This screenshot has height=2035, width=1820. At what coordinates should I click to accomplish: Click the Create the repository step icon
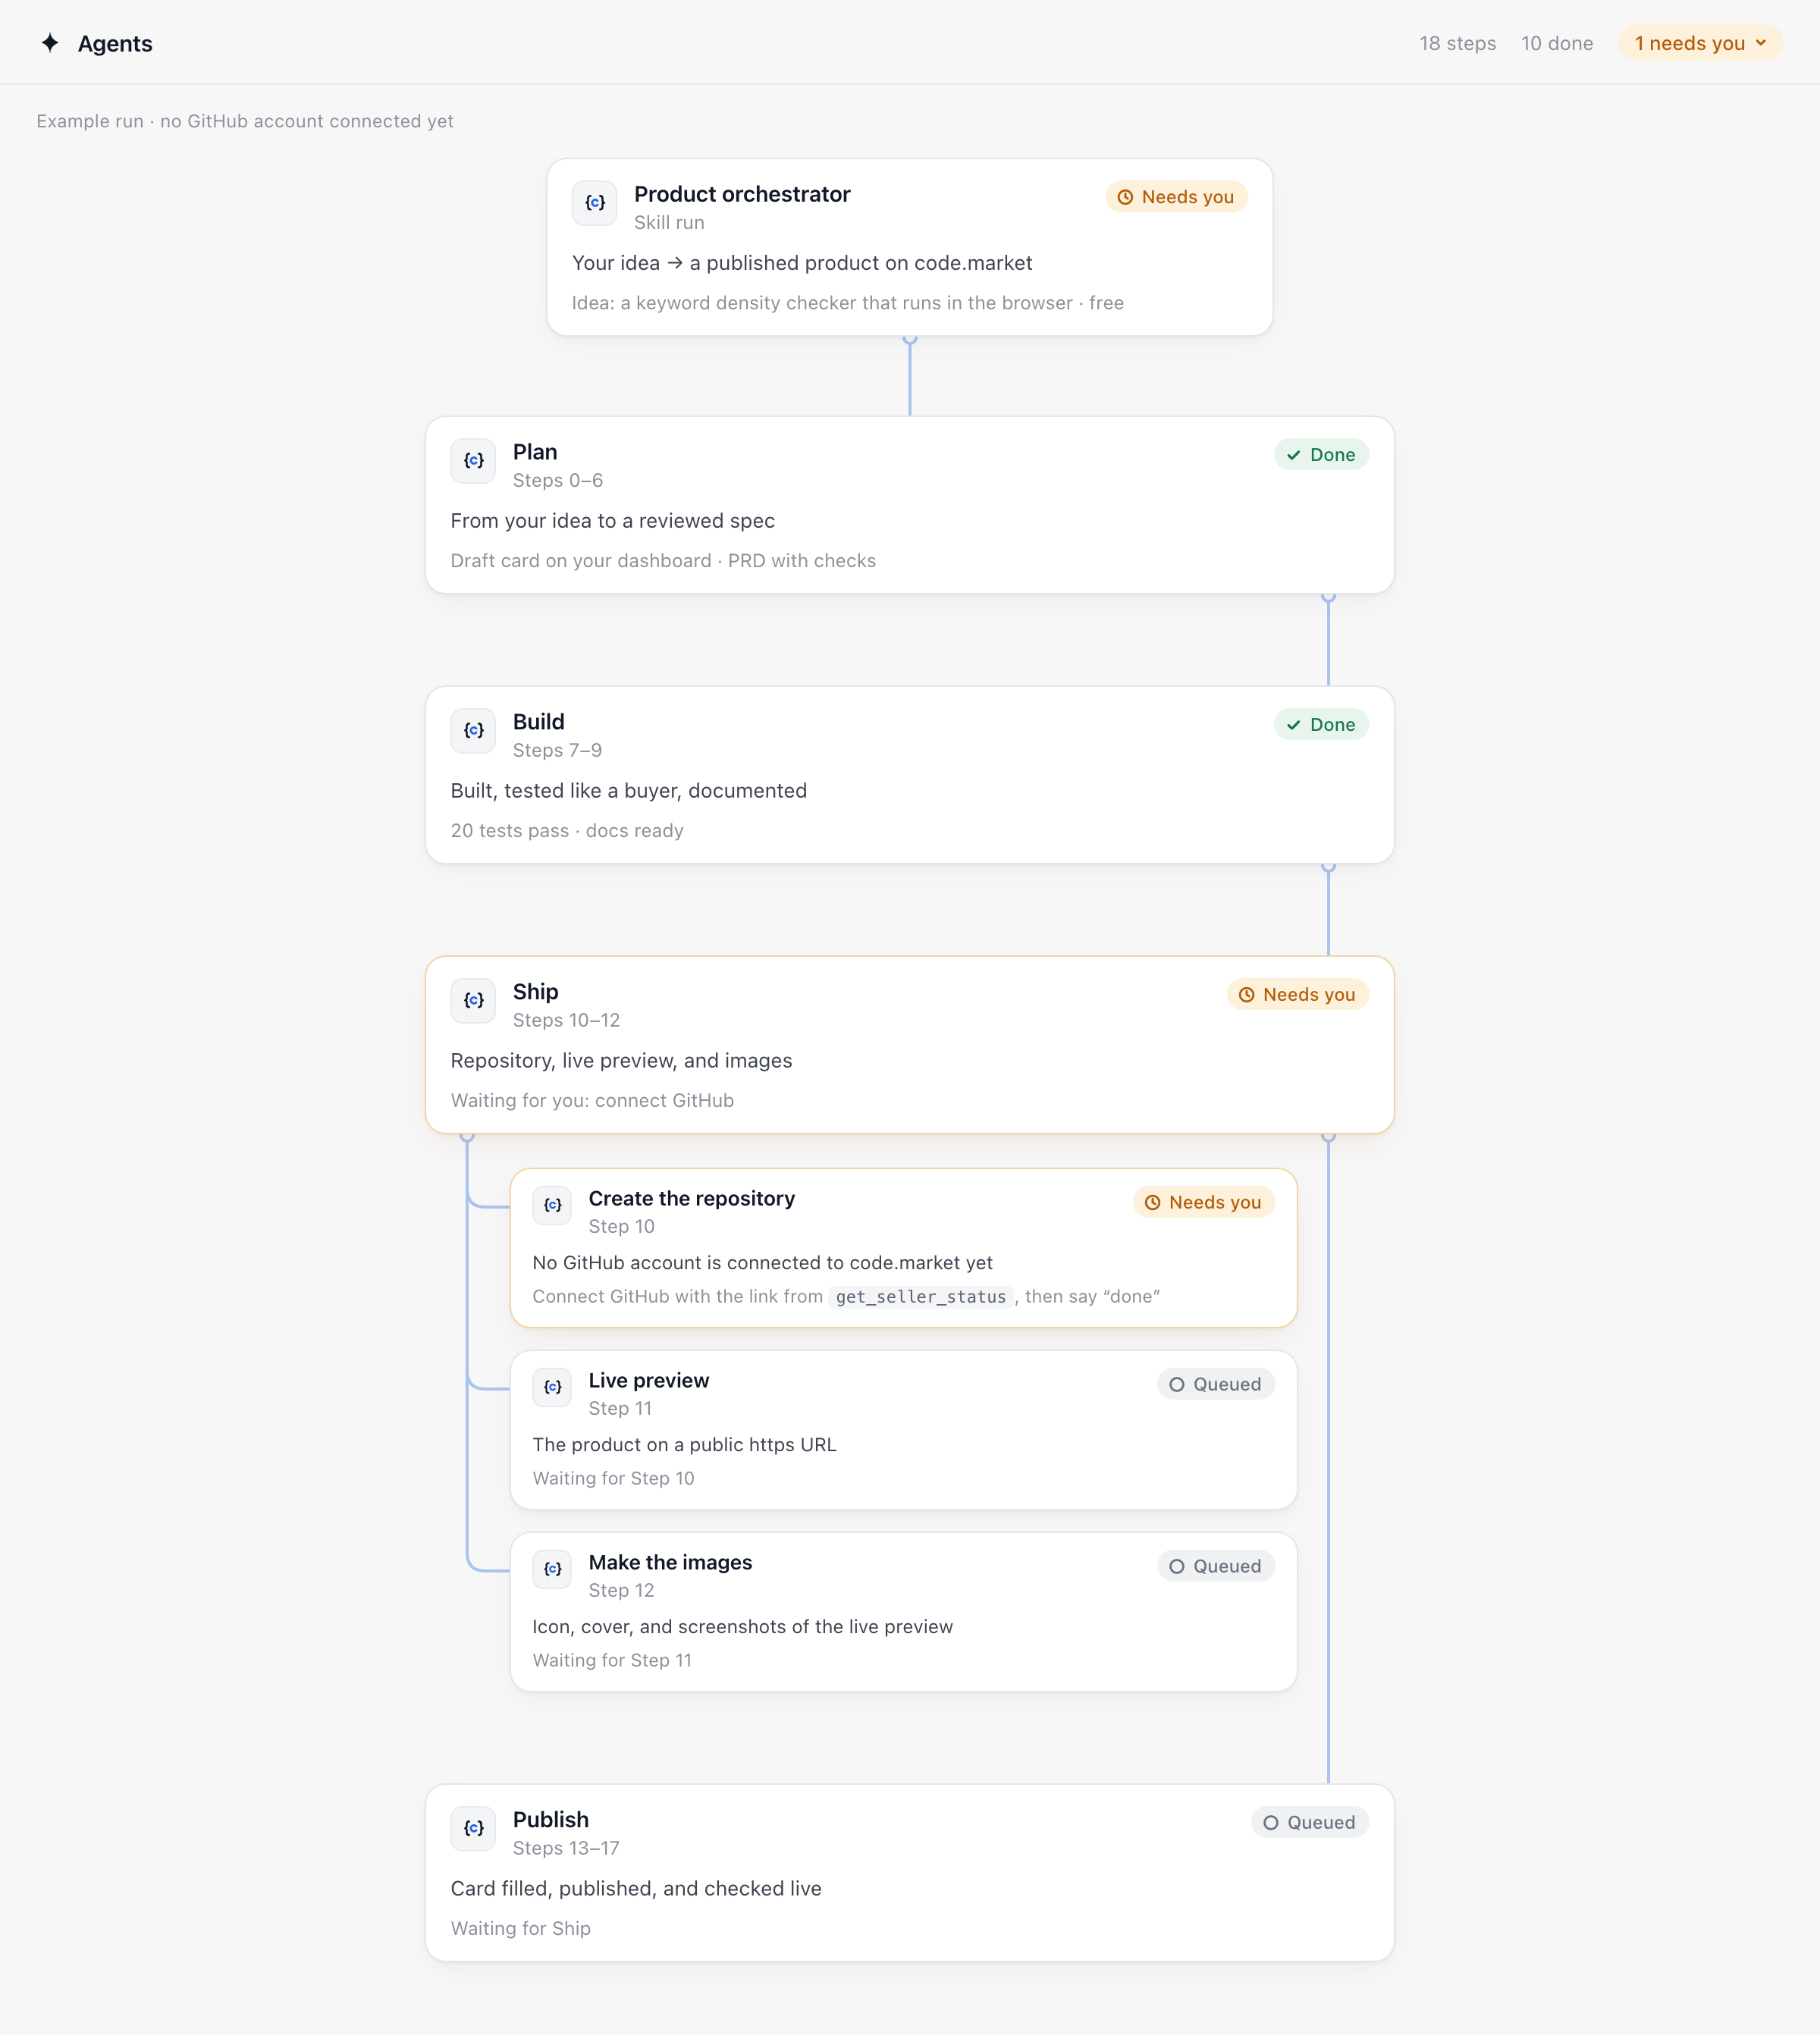pyautogui.click(x=552, y=1206)
